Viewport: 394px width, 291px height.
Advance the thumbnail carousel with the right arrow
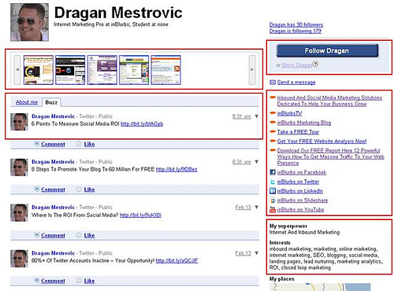click(252, 70)
